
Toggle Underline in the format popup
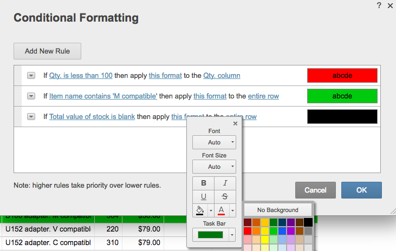203,196
